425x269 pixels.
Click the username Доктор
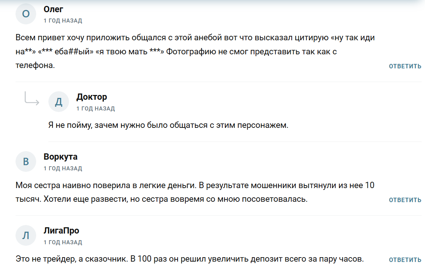pos(91,97)
